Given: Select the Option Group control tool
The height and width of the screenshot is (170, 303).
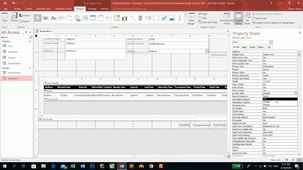Looking at the screenshot, I should click(101, 18).
